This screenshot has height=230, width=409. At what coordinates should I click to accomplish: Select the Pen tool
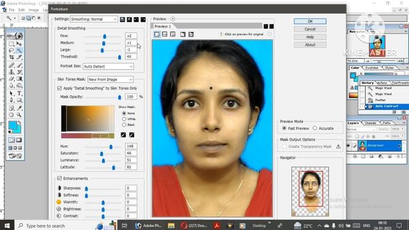pos(12,100)
